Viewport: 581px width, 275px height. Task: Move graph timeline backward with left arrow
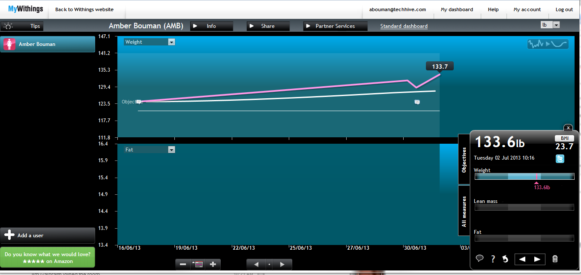(x=256, y=264)
